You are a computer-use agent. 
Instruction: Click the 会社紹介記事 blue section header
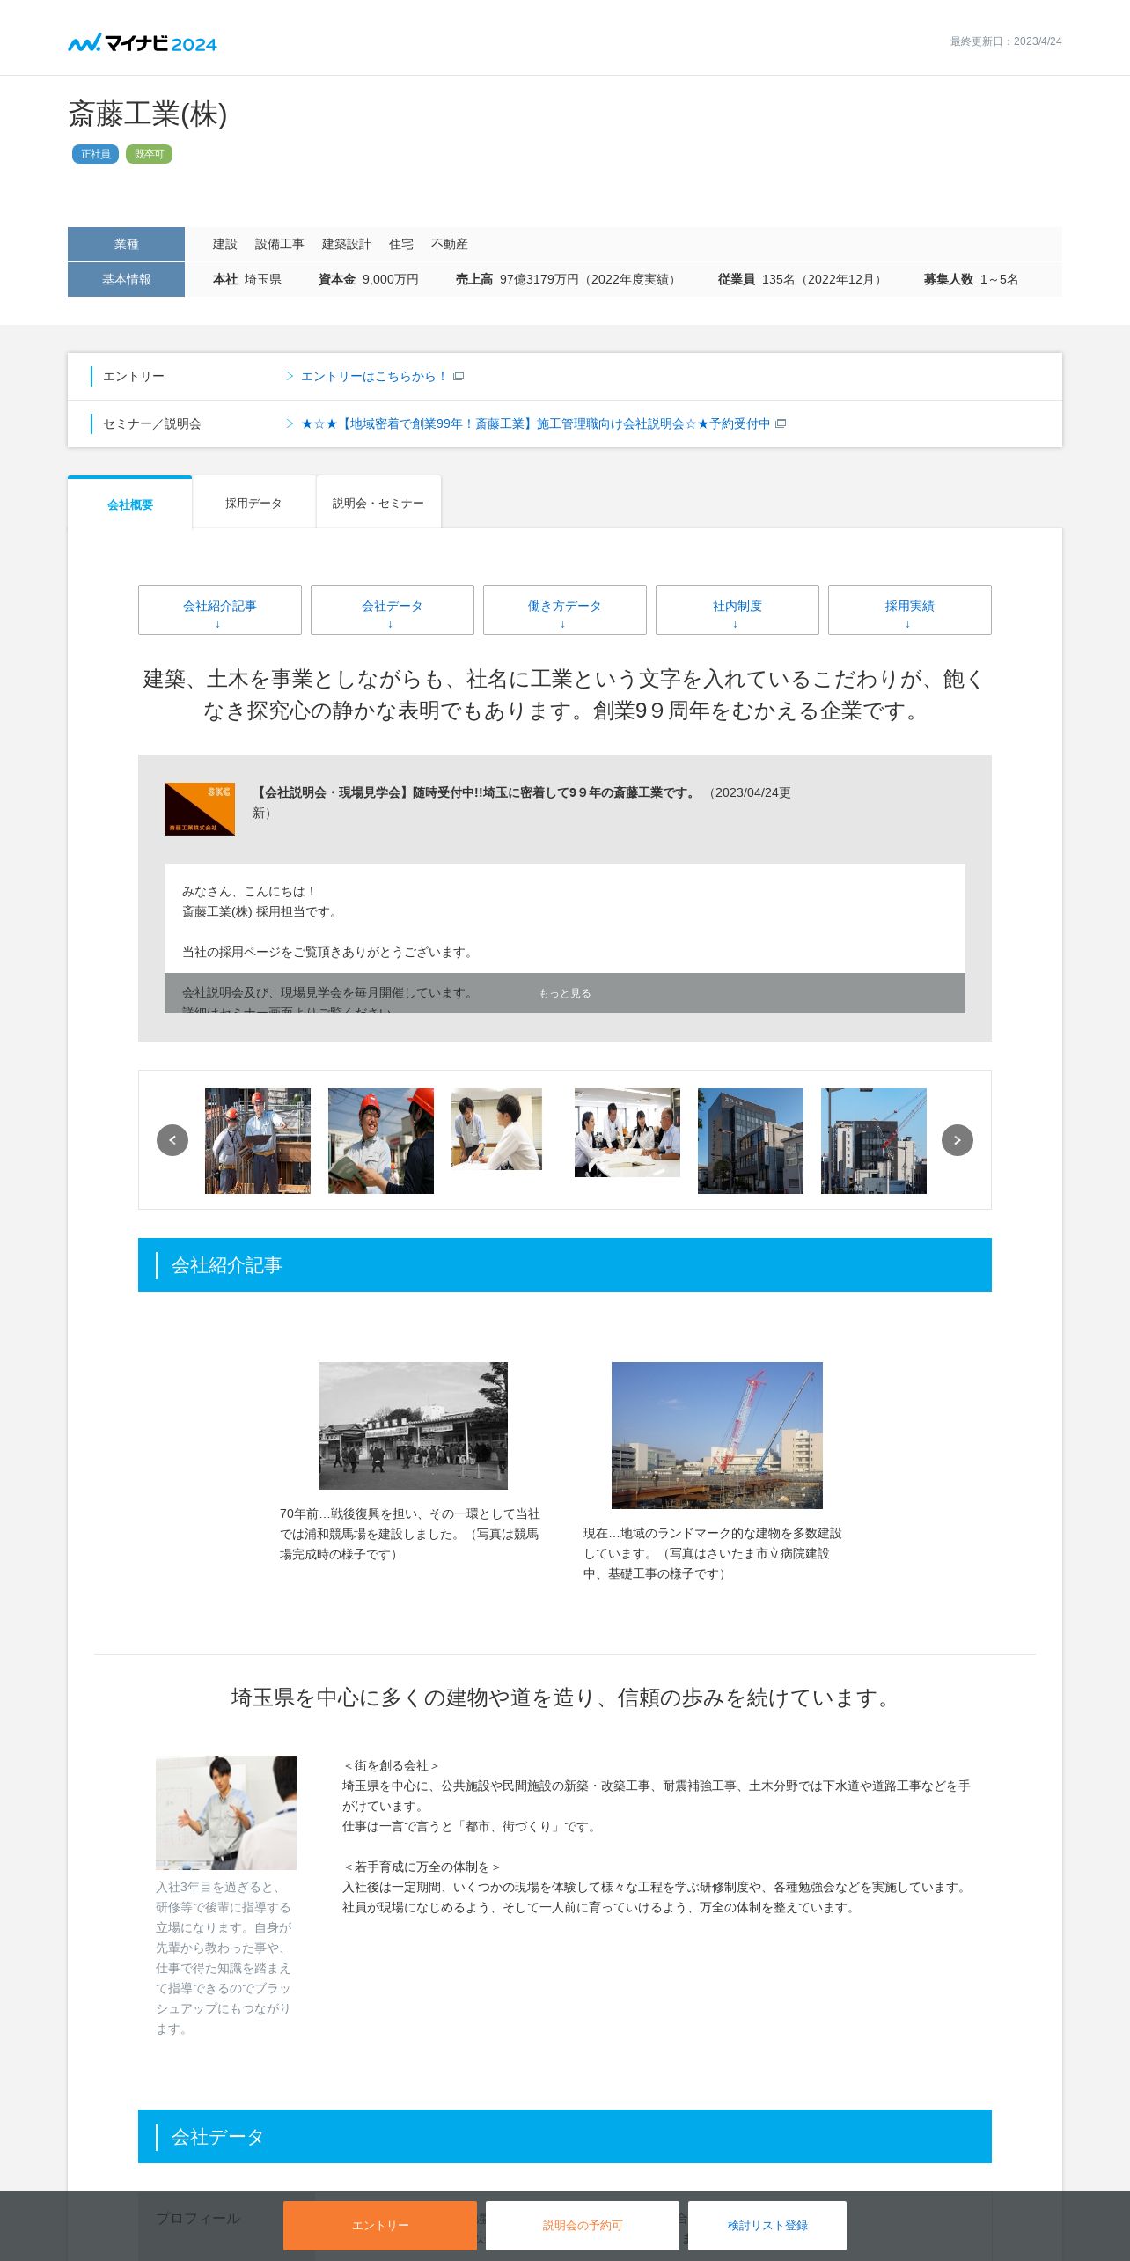point(565,1265)
